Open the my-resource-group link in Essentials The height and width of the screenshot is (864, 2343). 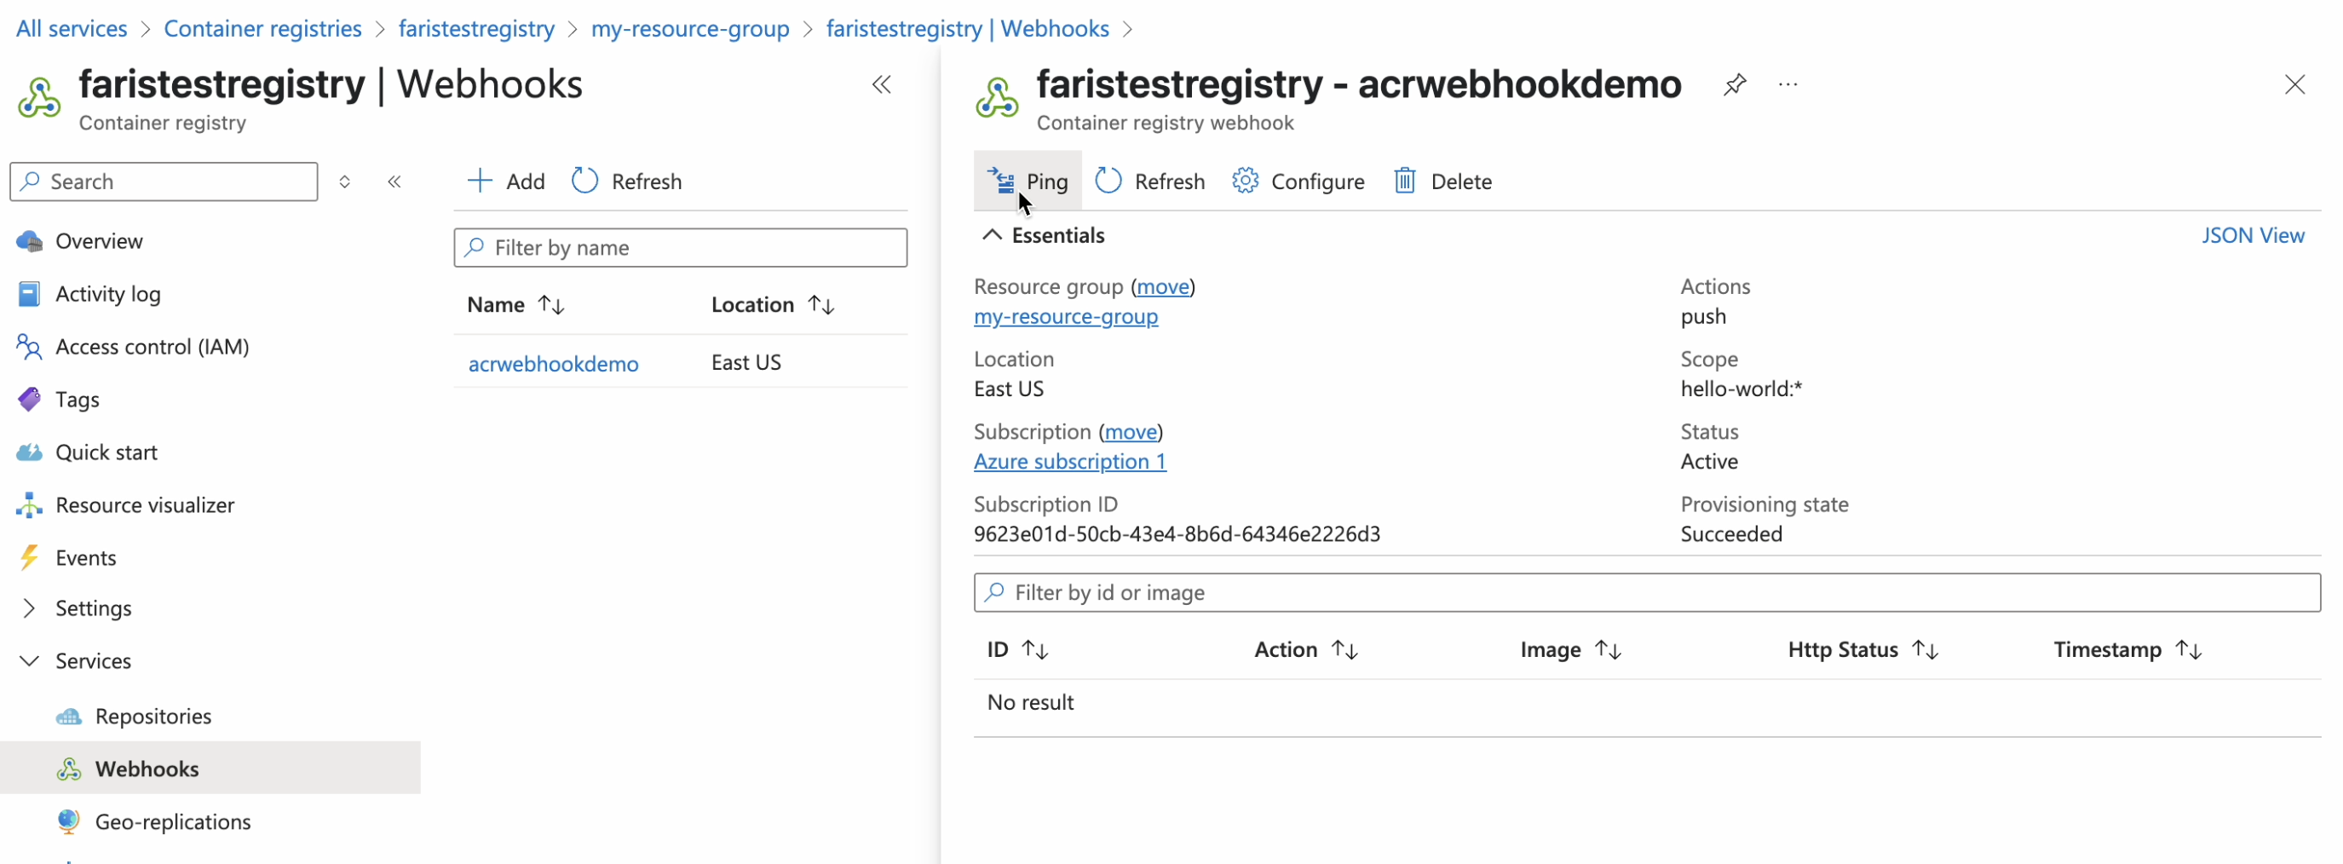click(1065, 316)
